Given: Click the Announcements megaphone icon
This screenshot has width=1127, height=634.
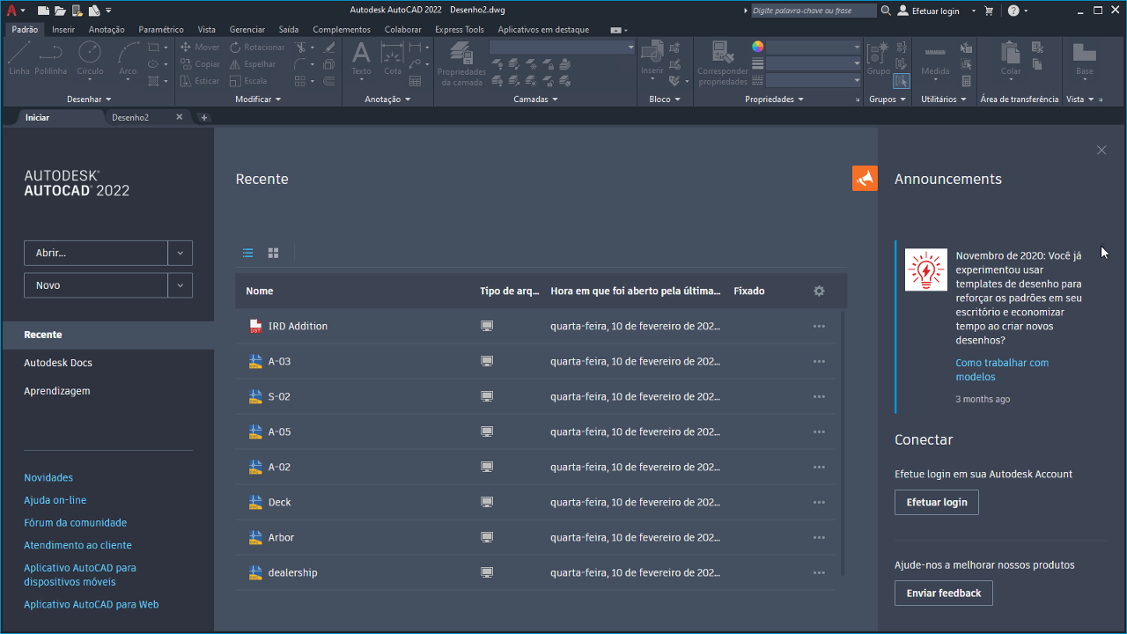Looking at the screenshot, I should 865,178.
